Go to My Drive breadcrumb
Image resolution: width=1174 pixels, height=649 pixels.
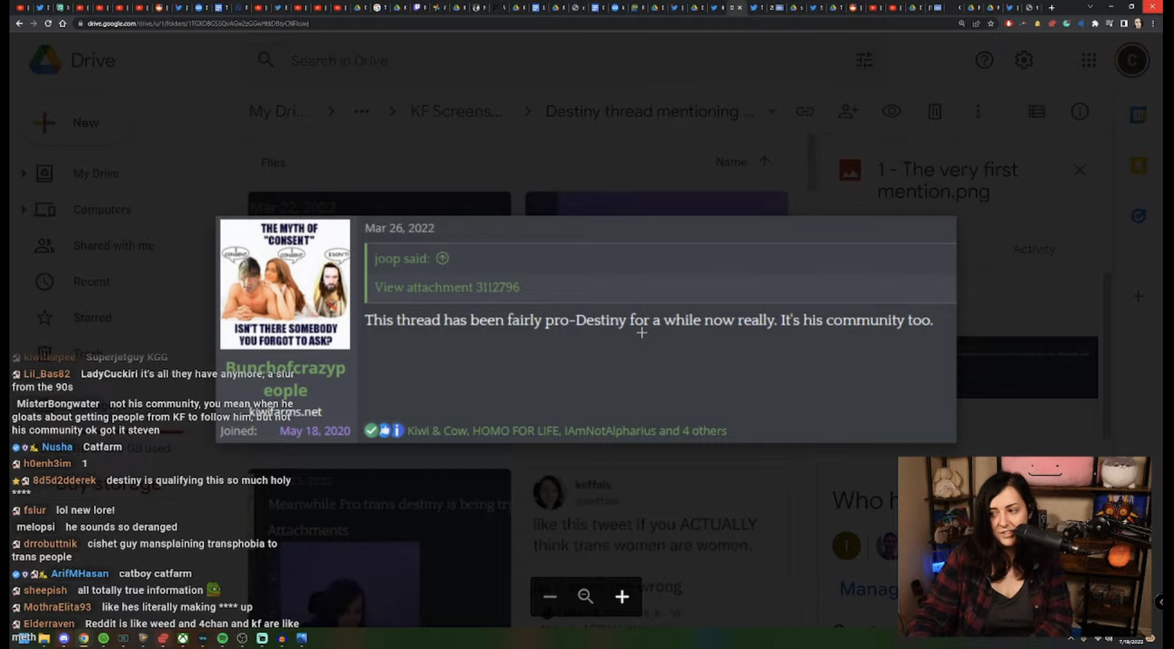click(x=277, y=111)
